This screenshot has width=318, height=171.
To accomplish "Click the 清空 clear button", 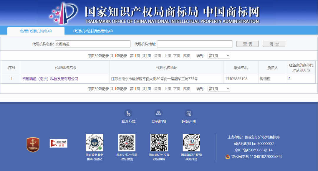I will pyautogui.click(x=274, y=44).
